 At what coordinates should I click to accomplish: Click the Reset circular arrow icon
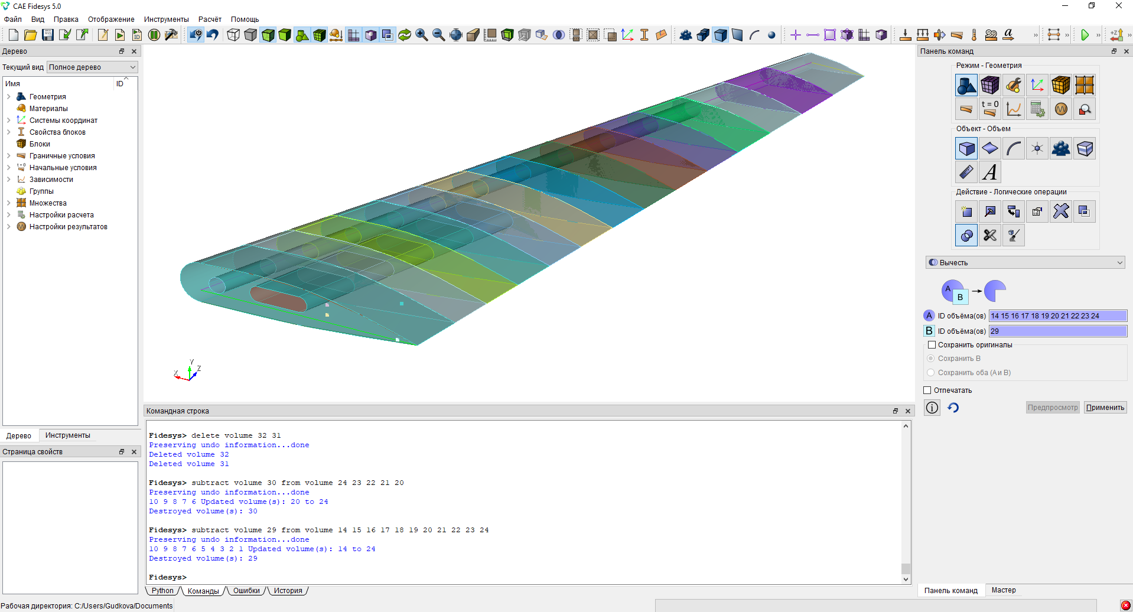pyautogui.click(x=953, y=408)
